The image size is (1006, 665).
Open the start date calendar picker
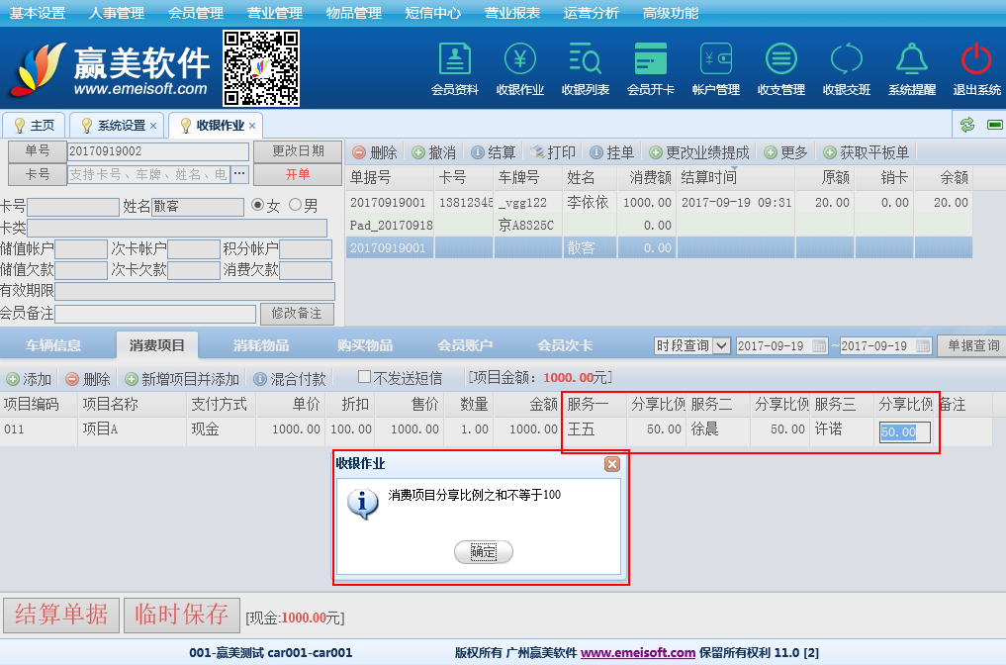pos(818,346)
